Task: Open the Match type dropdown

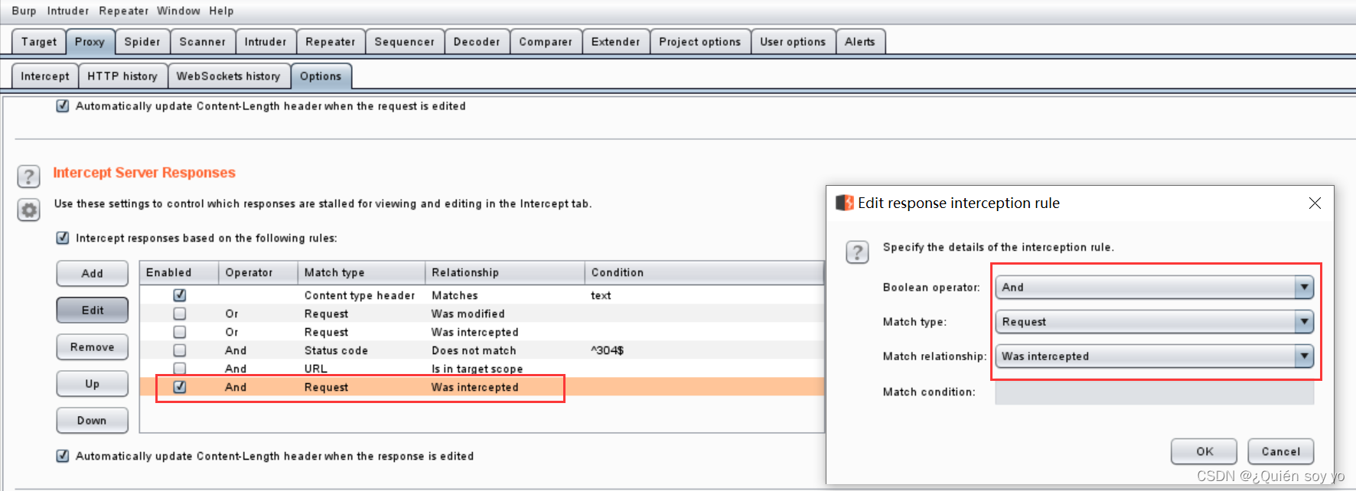Action: click(1154, 322)
